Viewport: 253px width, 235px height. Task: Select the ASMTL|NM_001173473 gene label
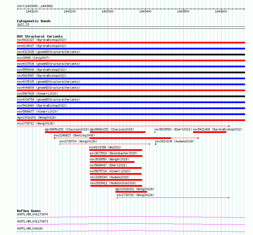(x=32, y=221)
